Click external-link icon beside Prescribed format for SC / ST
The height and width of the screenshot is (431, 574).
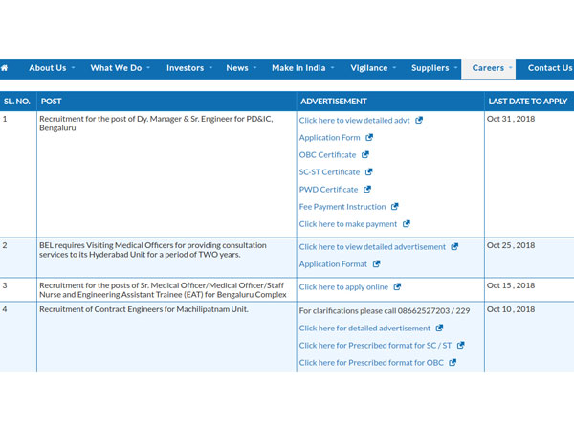coord(460,345)
